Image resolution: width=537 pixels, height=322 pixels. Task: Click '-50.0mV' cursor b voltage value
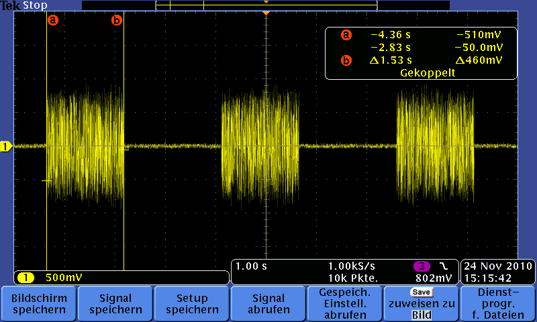point(479,48)
